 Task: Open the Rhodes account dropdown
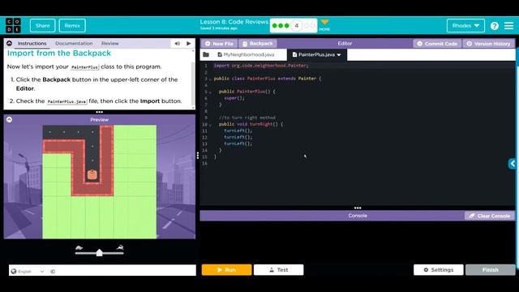point(465,25)
